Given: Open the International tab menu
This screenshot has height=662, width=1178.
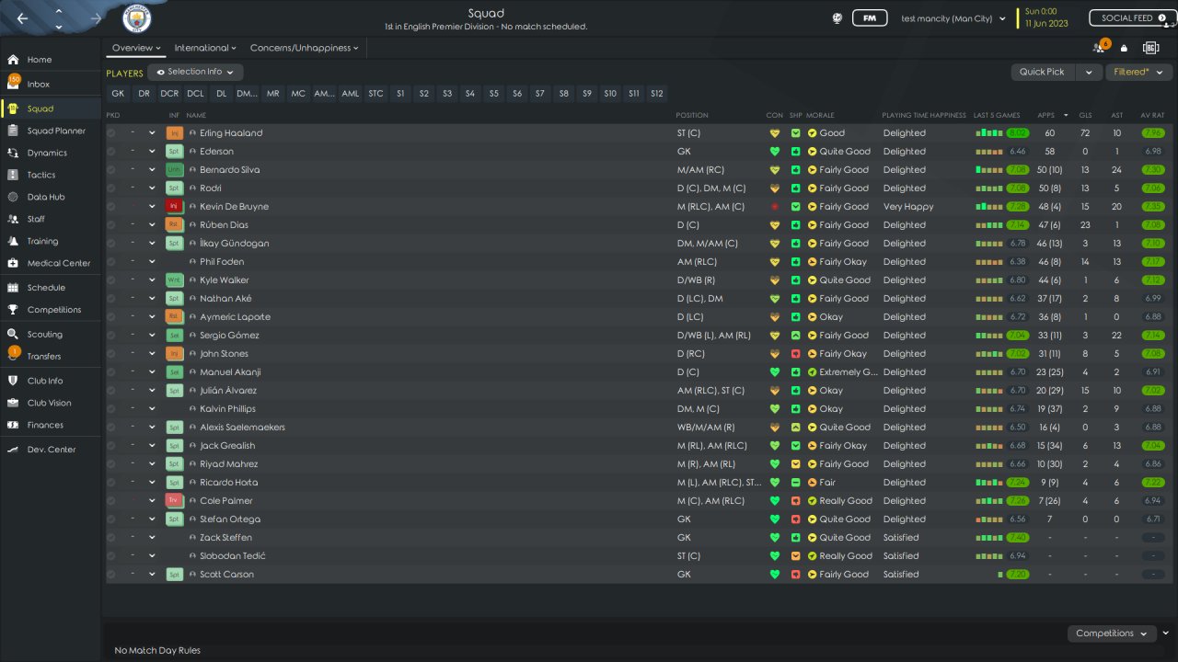Looking at the screenshot, I should click(x=205, y=48).
